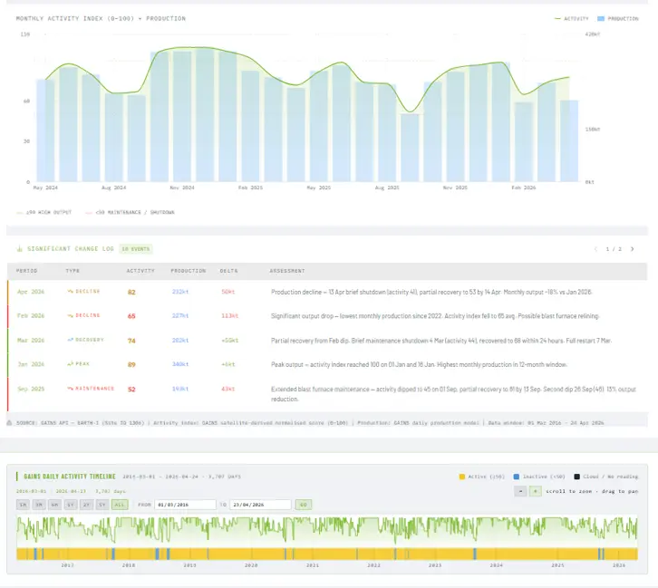This screenshot has height=588, width=658.
Task: Select the 3M timeline range
Action: 39,505
